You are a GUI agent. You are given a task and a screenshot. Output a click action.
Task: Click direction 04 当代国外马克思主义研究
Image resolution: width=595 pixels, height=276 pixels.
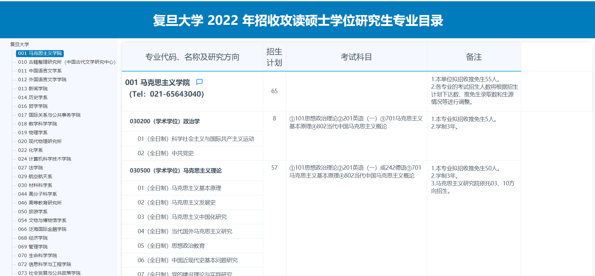point(192,231)
